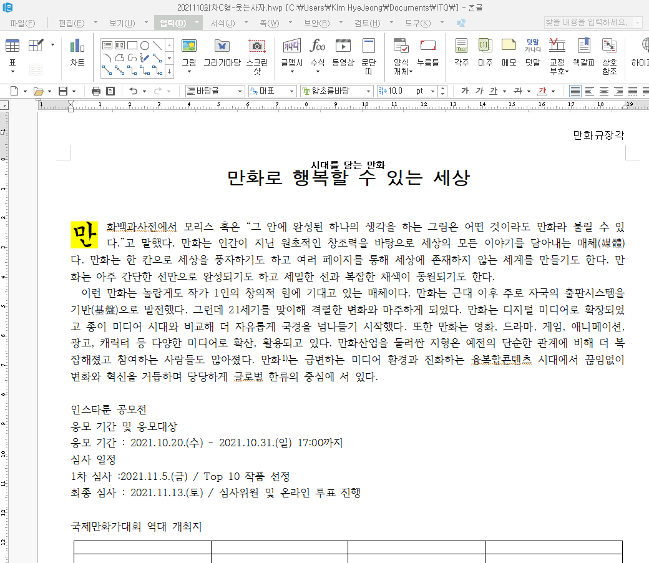Open the 서식 menu
Viewport: 649px width, 563px height.
(x=223, y=23)
